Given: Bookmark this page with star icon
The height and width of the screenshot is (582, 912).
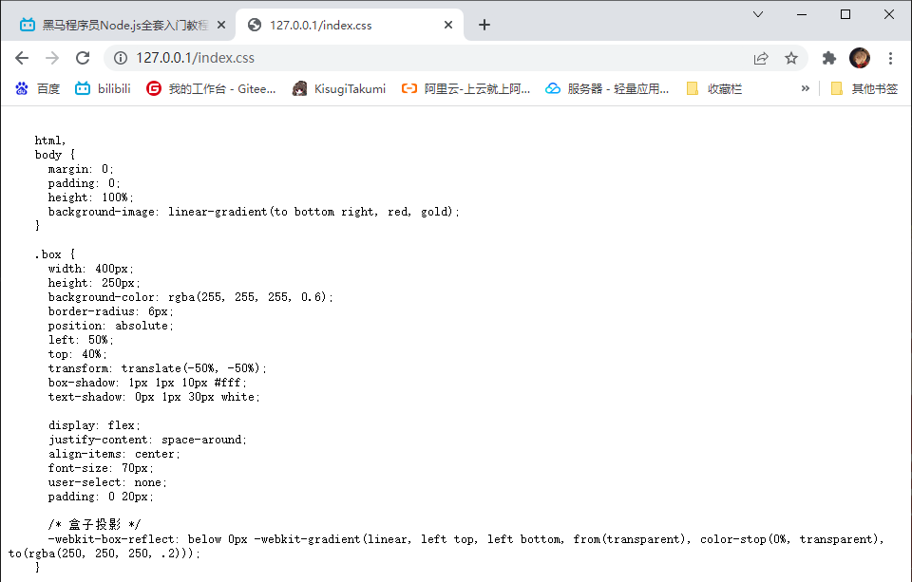Looking at the screenshot, I should coord(791,58).
